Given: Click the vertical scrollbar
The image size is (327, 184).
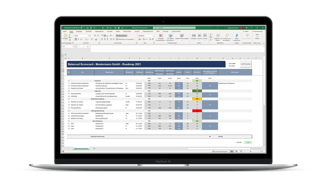Looking at the screenshot, I should [x=264, y=100].
